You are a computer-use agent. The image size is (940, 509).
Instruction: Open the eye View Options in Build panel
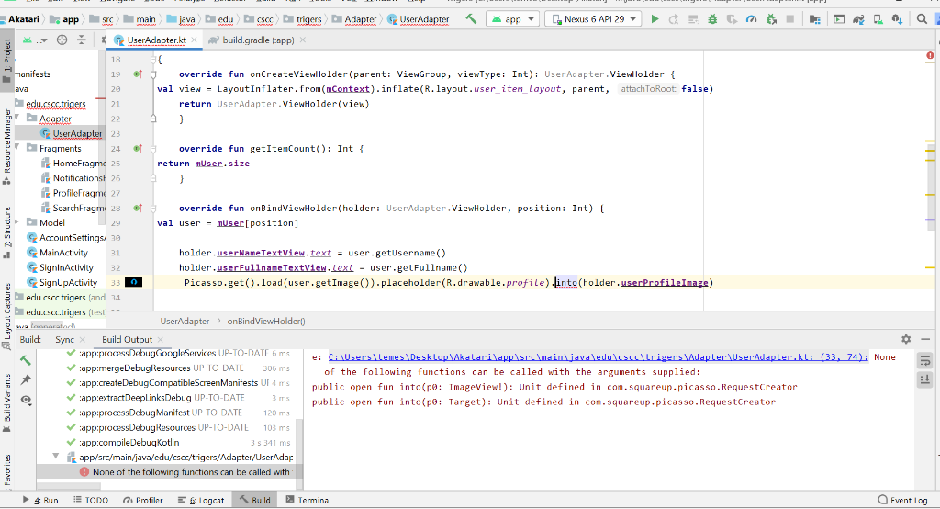point(26,400)
